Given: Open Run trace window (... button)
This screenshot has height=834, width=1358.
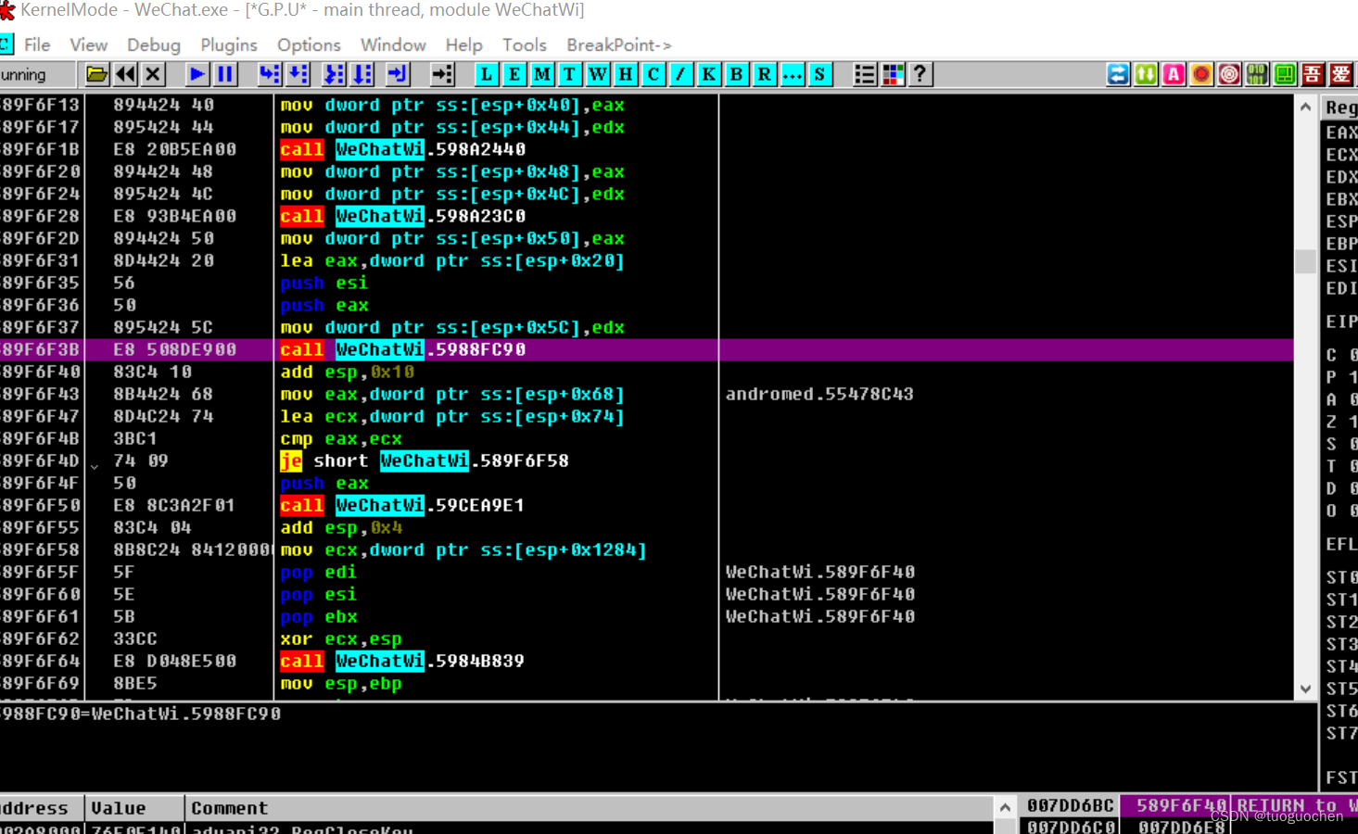Looking at the screenshot, I should coord(793,74).
